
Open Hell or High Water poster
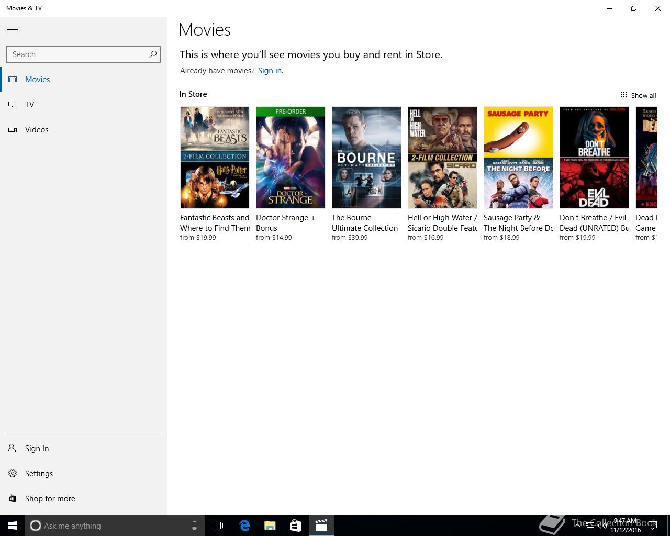pos(442,158)
